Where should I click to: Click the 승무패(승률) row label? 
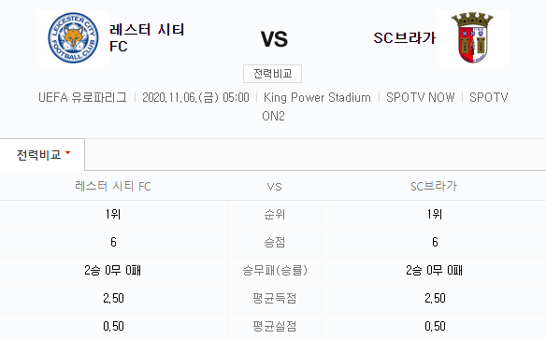pyautogui.click(x=275, y=270)
